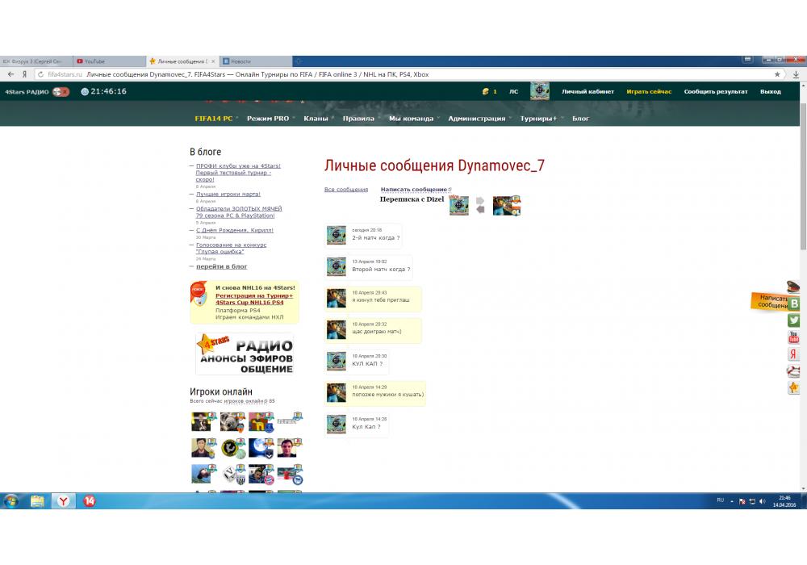Open Регистрация на Турнир+ 4Stars Cup NHL16
Viewport: 807px width, 565px height.
[254, 299]
